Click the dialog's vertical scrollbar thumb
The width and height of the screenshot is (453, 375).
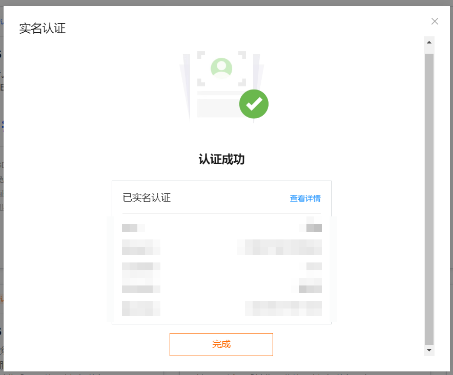point(429,199)
